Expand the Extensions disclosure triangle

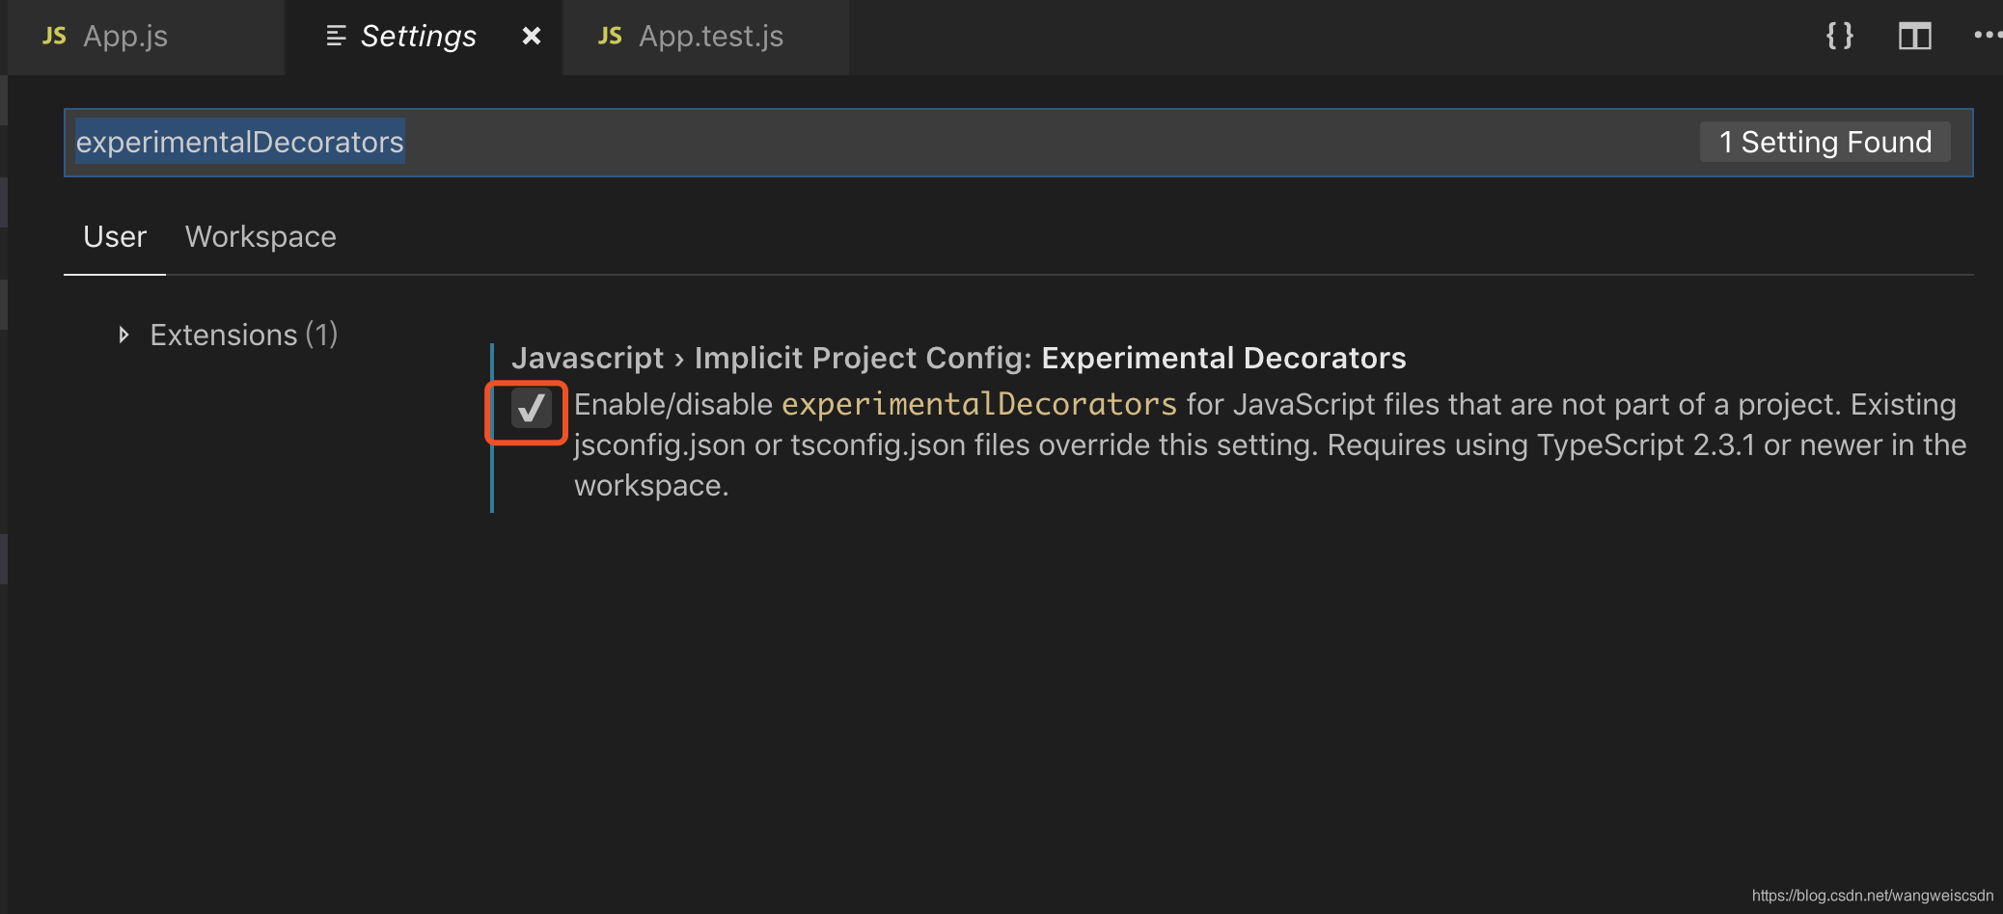click(x=123, y=335)
